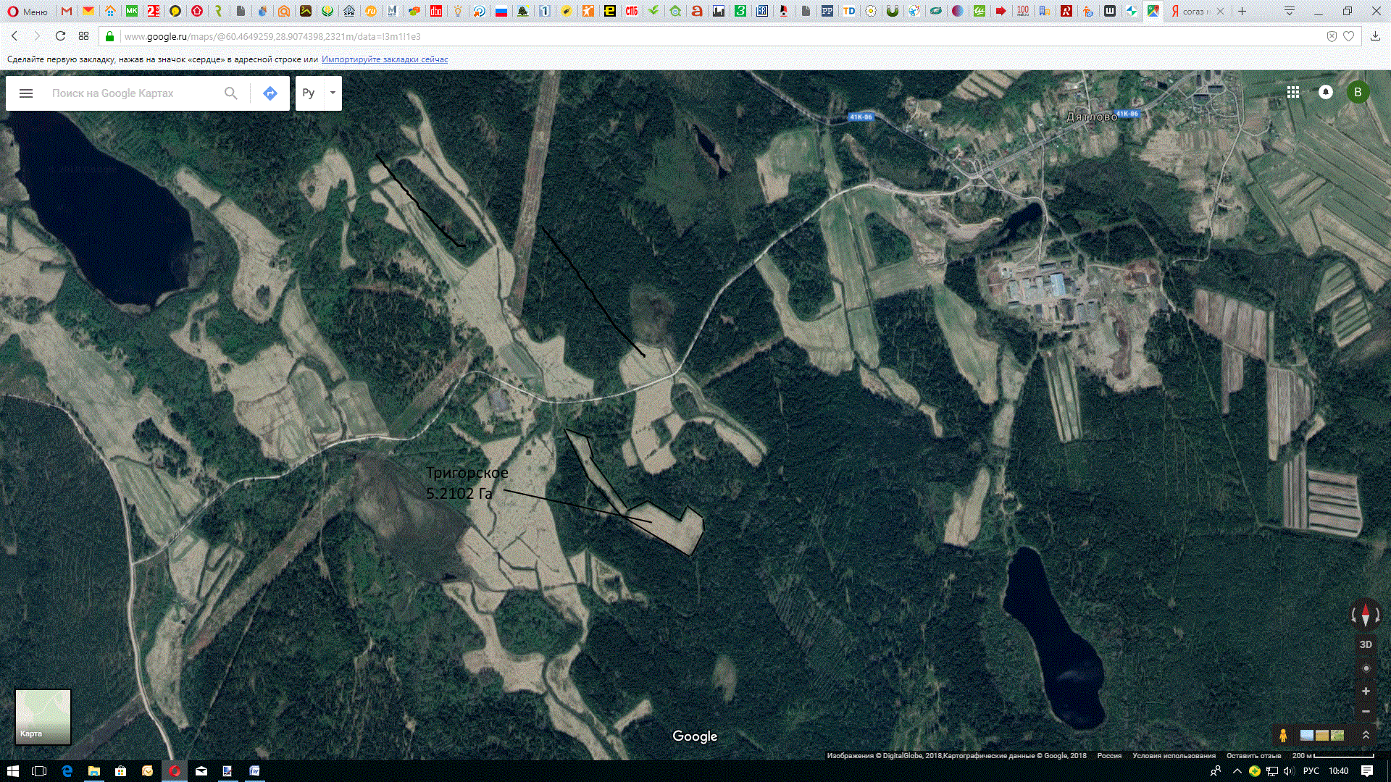Click 'Оставить отзыв' feedback link
Screen dimensions: 1391x782
pyautogui.click(x=1253, y=756)
